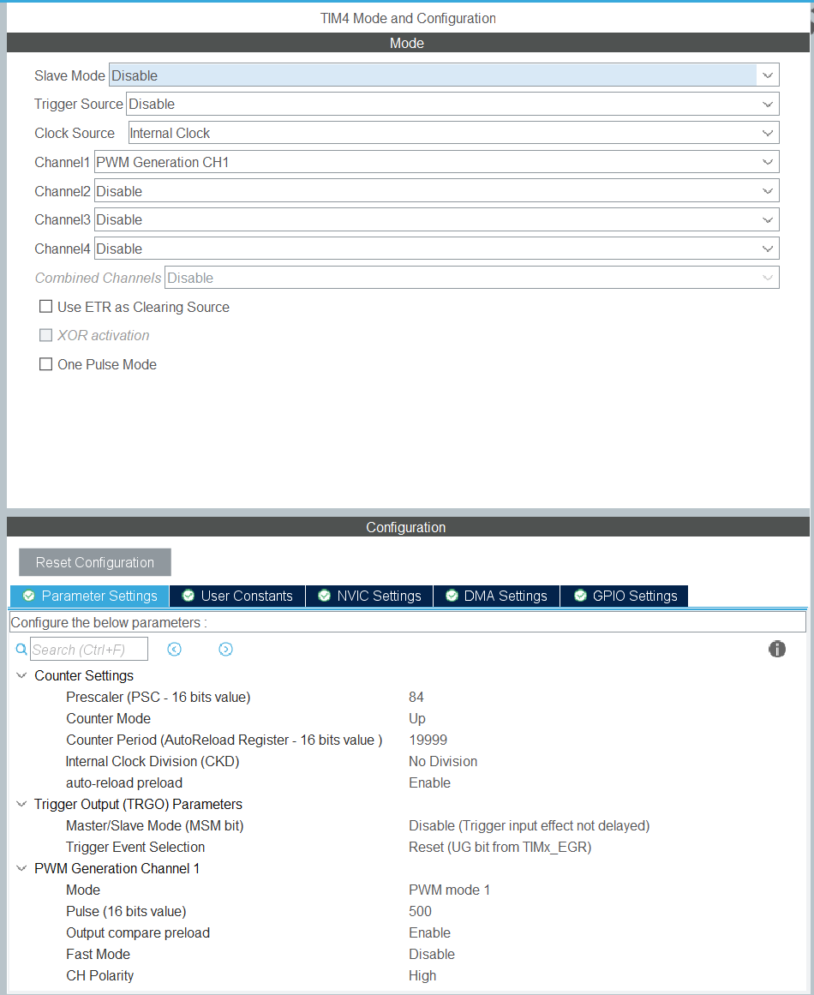Select Mode value PWM mode 1
814x995 pixels.
[x=449, y=890]
